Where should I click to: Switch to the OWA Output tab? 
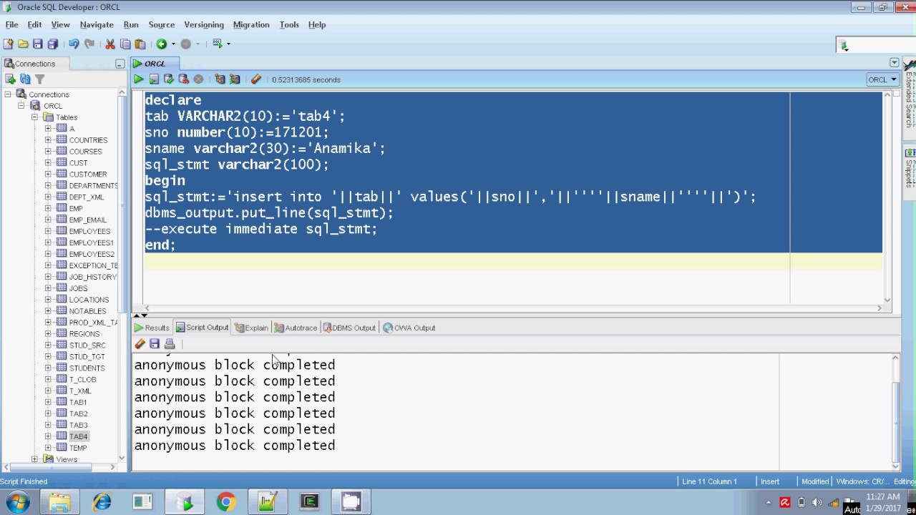click(x=409, y=328)
